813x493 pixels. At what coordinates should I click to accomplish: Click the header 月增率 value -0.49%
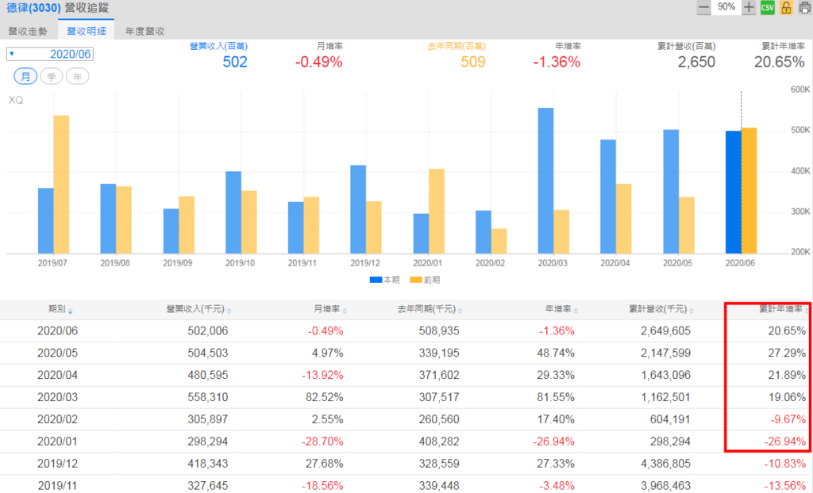pos(319,62)
